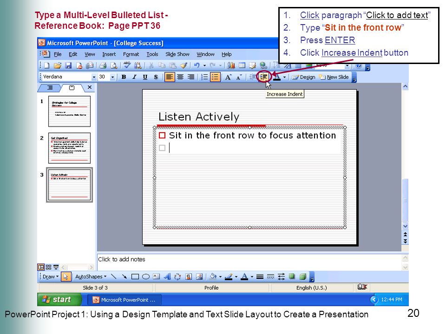This screenshot has width=446, height=334.
Task: Click the Windows start button
Action: [x=59, y=299]
